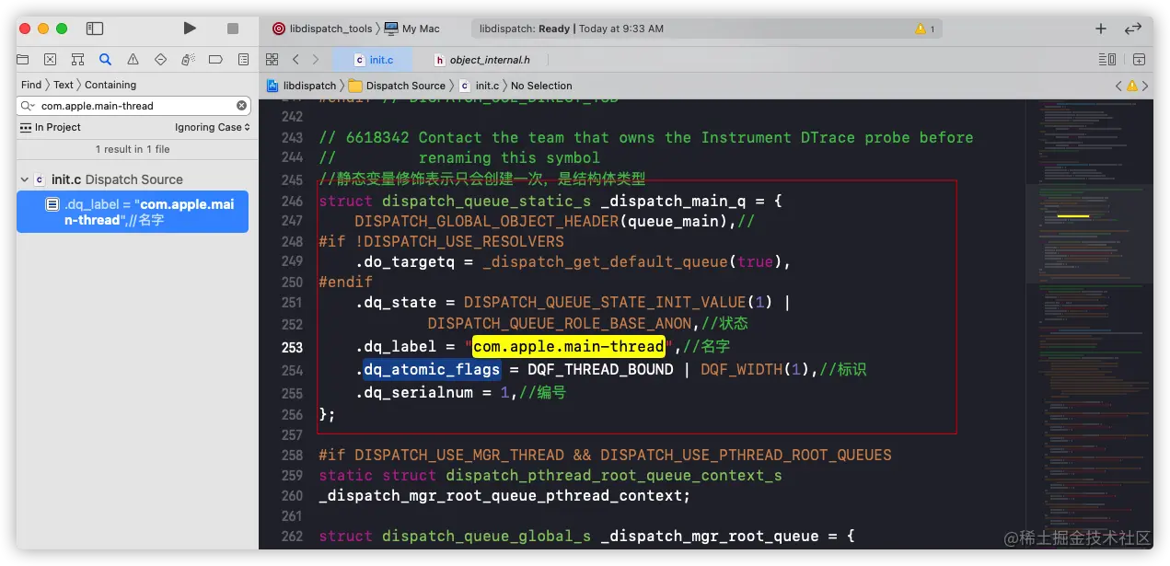Click dispatch_pthread_root_queue_context_s on line 259
The height and width of the screenshot is (566, 1170).
click(614, 475)
